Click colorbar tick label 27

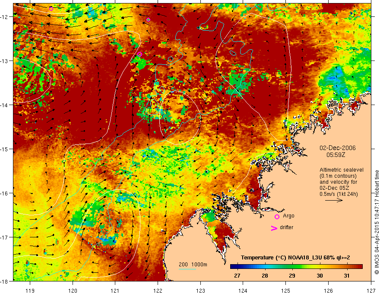pos(237,275)
